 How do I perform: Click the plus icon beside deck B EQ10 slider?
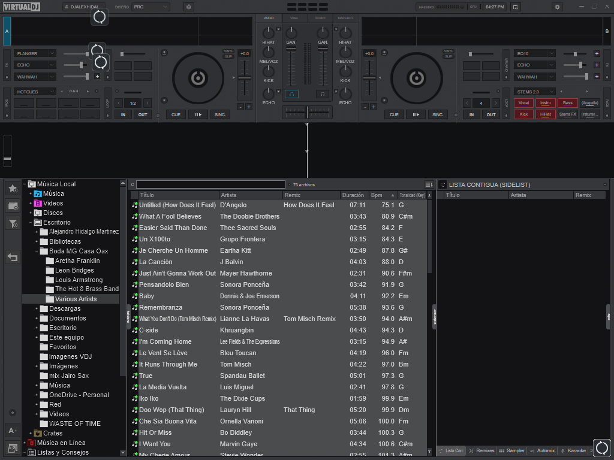597,53
